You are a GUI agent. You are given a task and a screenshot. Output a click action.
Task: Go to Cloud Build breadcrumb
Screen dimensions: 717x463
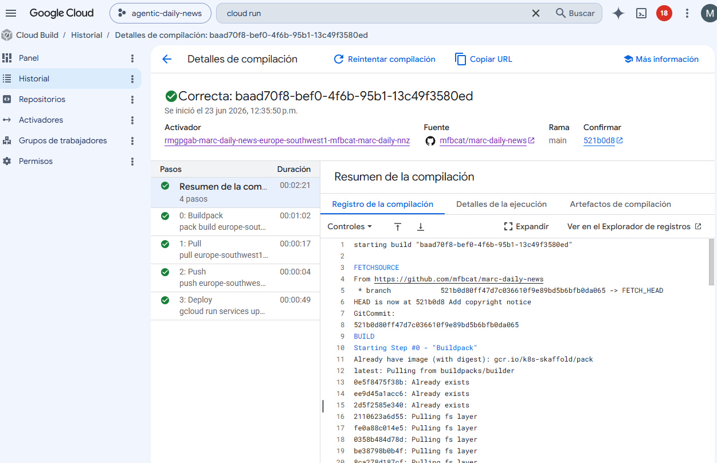[x=37, y=35]
